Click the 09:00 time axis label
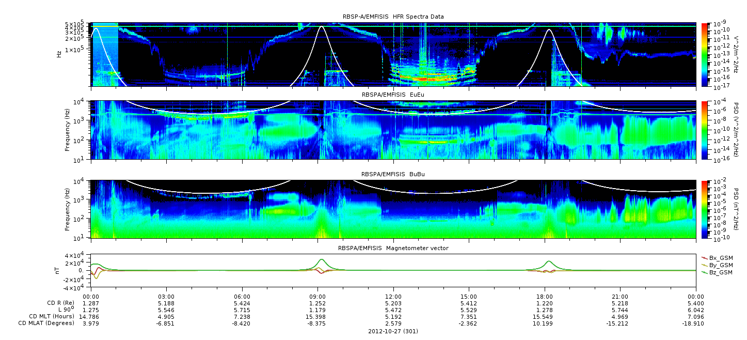Image resolution: width=747 pixels, height=340 pixels. (317, 296)
